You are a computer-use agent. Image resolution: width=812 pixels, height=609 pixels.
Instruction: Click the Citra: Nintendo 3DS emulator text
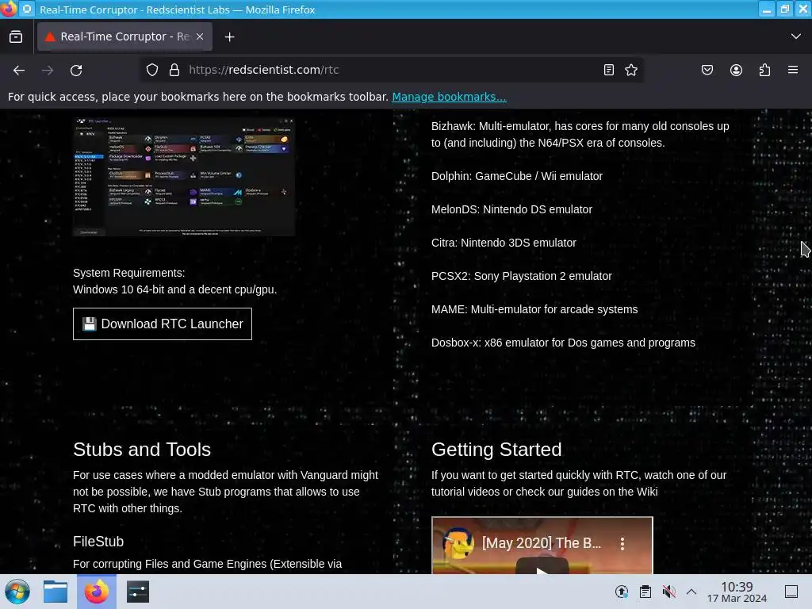pyautogui.click(x=504, y=243)
